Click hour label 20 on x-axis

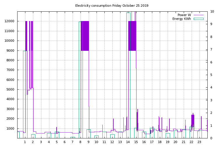[x=175, y=142]
